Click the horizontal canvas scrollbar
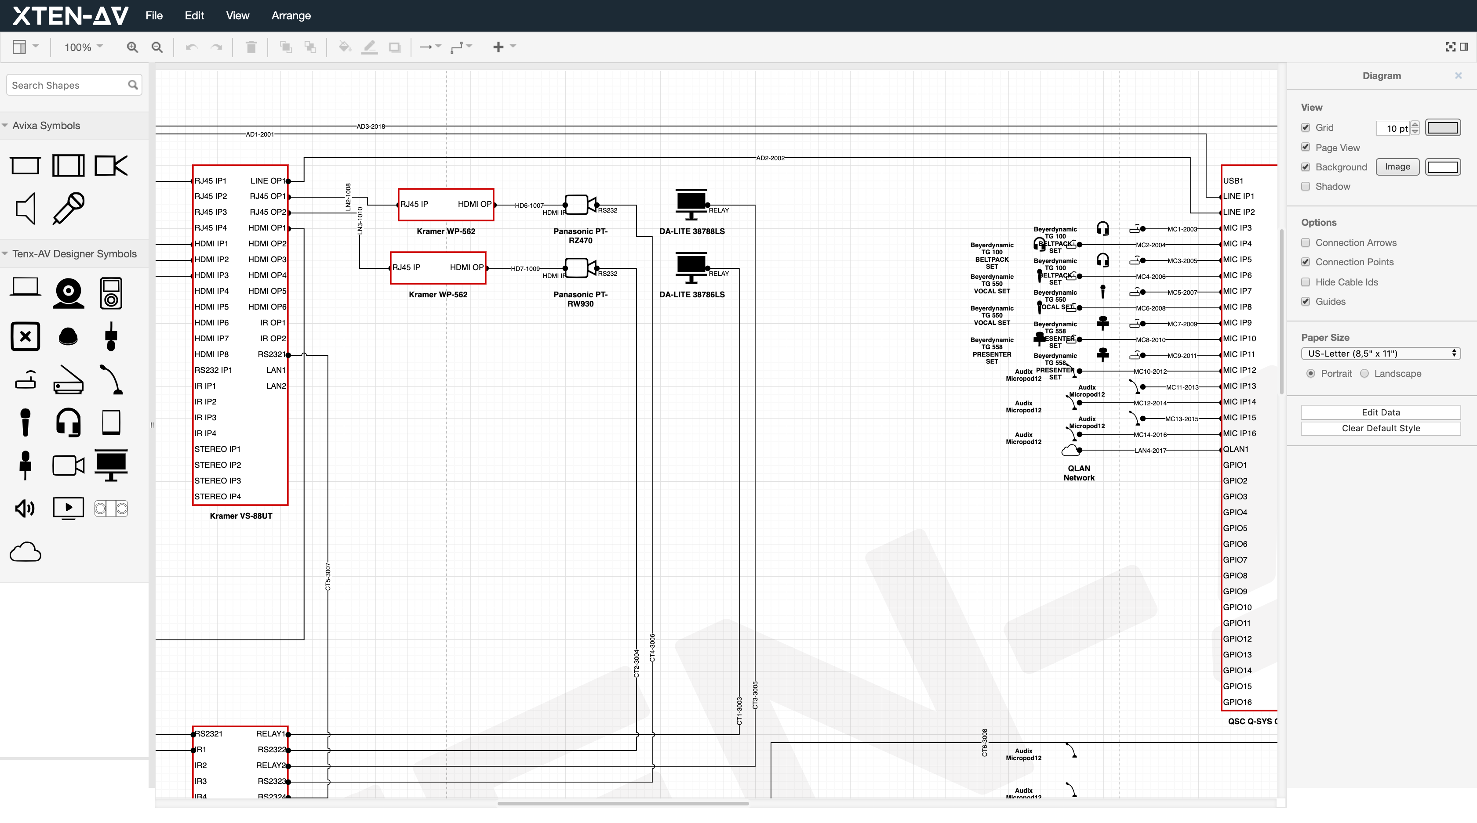 pos(623,804)
